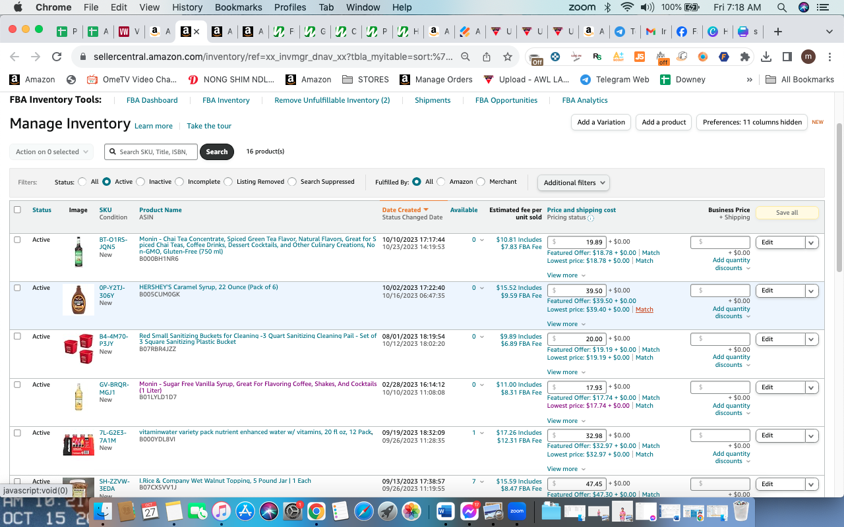Select the Monin Chai Tea Concentrate row checkbox

click(x=17, y=240)
